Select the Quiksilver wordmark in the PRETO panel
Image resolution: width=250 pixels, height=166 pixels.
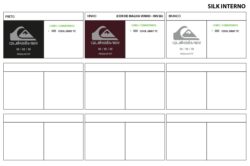[x=24, y=43]
